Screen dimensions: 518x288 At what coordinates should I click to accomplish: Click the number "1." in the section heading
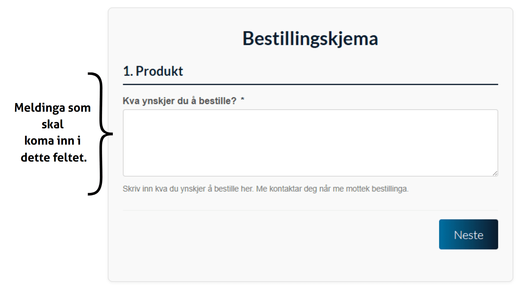(x=128, y=71)
